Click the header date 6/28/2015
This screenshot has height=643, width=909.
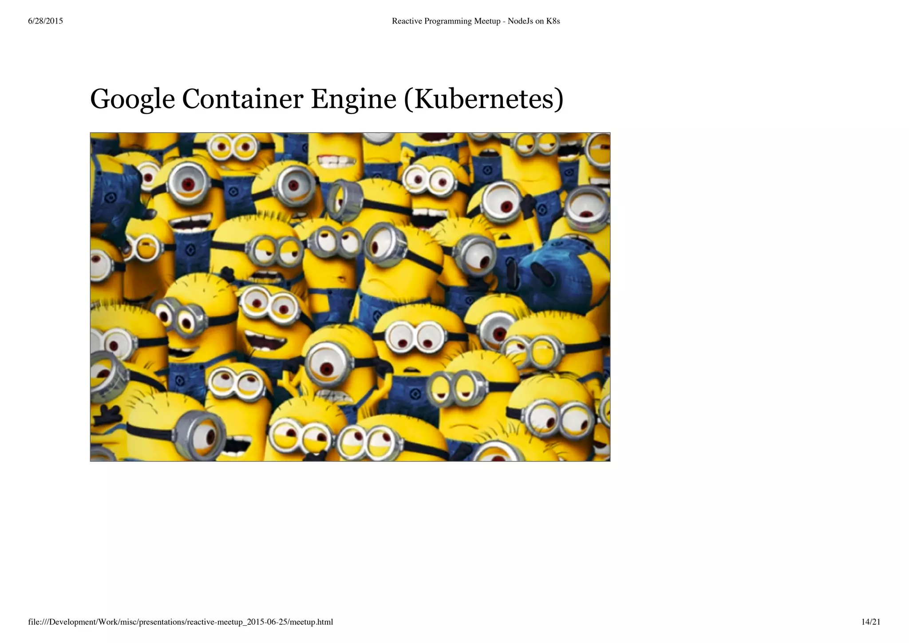[x=45, y=21]
